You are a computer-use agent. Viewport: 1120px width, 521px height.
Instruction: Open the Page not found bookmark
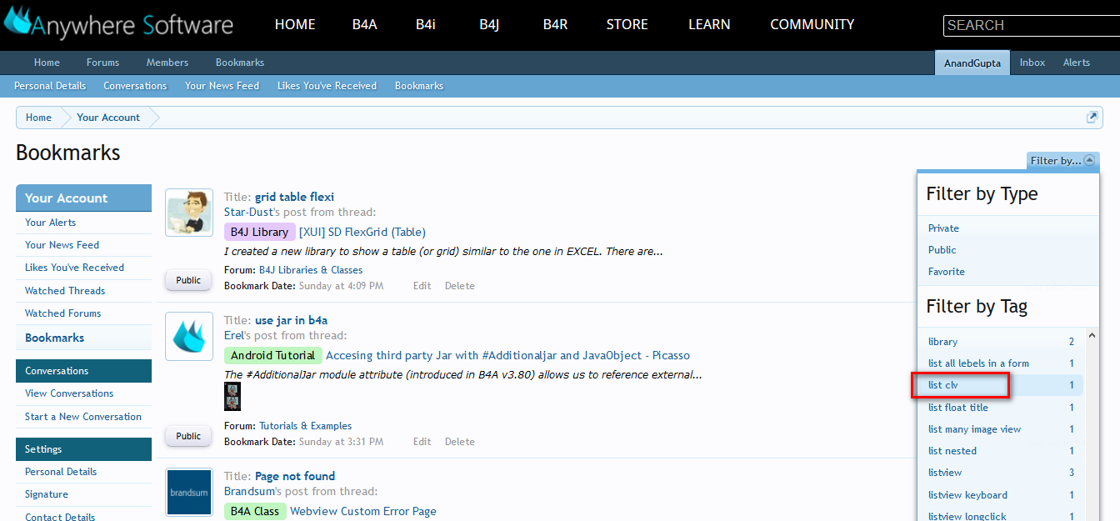click(295, 476)
